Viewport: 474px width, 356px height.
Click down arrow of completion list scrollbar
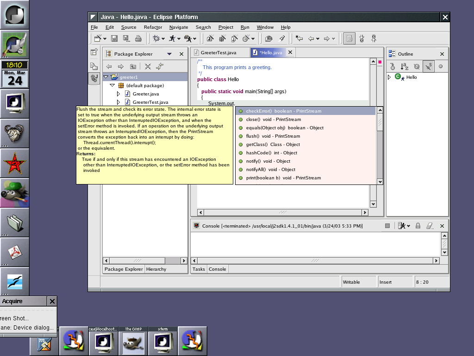tap(380, 182)
